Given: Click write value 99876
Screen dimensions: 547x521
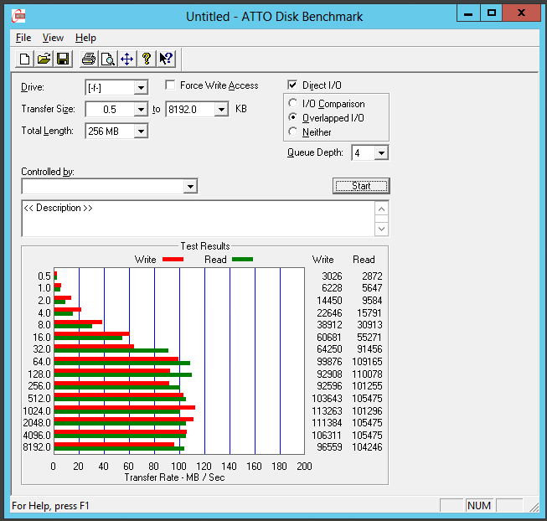Looking at the screenshot, I should click(x=329, y=361).
